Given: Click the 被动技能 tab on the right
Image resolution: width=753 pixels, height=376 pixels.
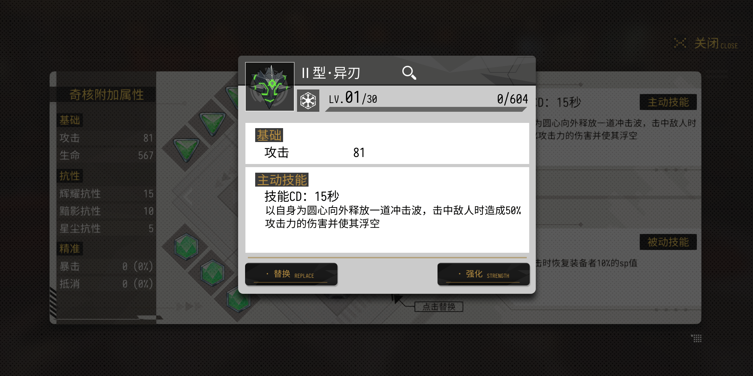Looking at the screenshot, I should point(668,242).
